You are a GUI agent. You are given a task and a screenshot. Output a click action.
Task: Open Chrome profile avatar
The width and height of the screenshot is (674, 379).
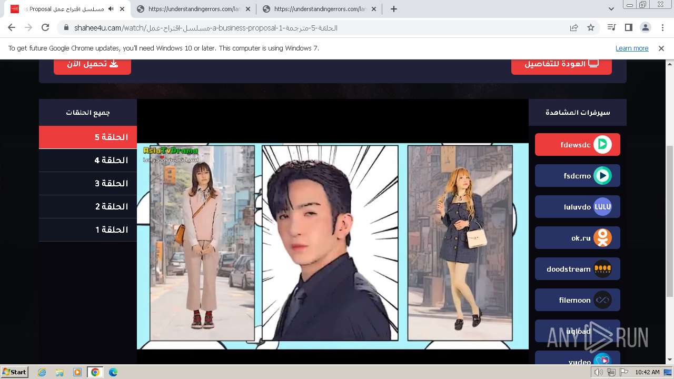click(x=645, y=27)
